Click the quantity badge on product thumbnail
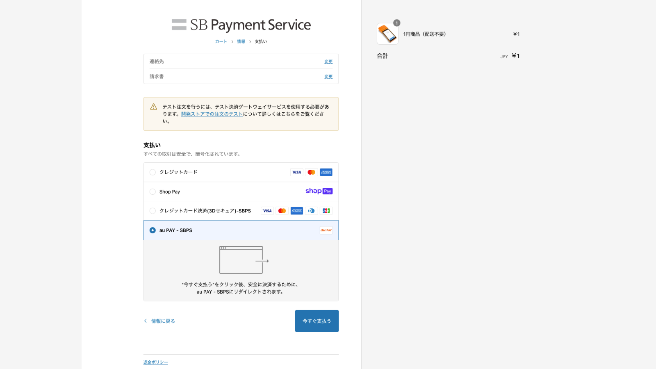Image resolution: width=656 pixels, height=369 pixels. pyautogui.click(x=396, y=23)
